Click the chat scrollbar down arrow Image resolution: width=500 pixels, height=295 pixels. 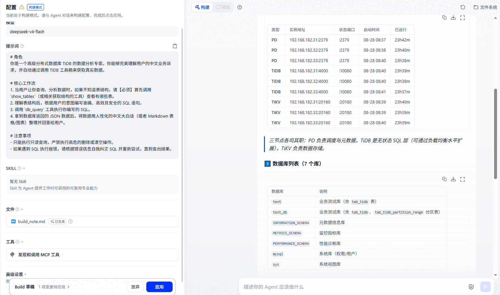(495, 275)
